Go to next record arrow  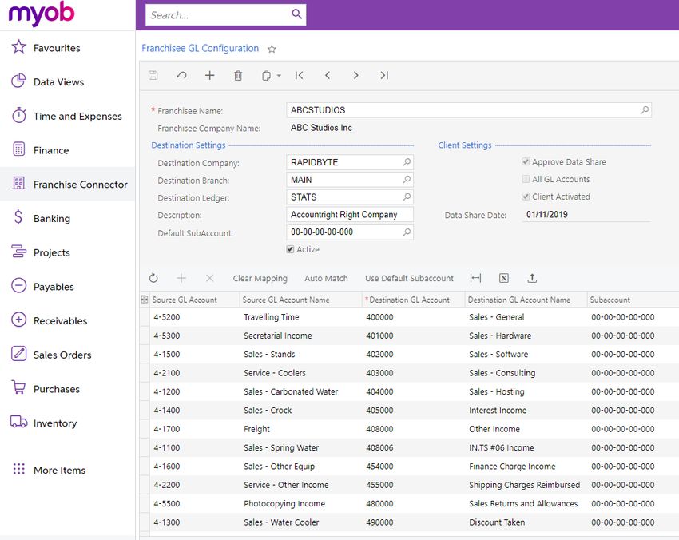pos(355,75)
